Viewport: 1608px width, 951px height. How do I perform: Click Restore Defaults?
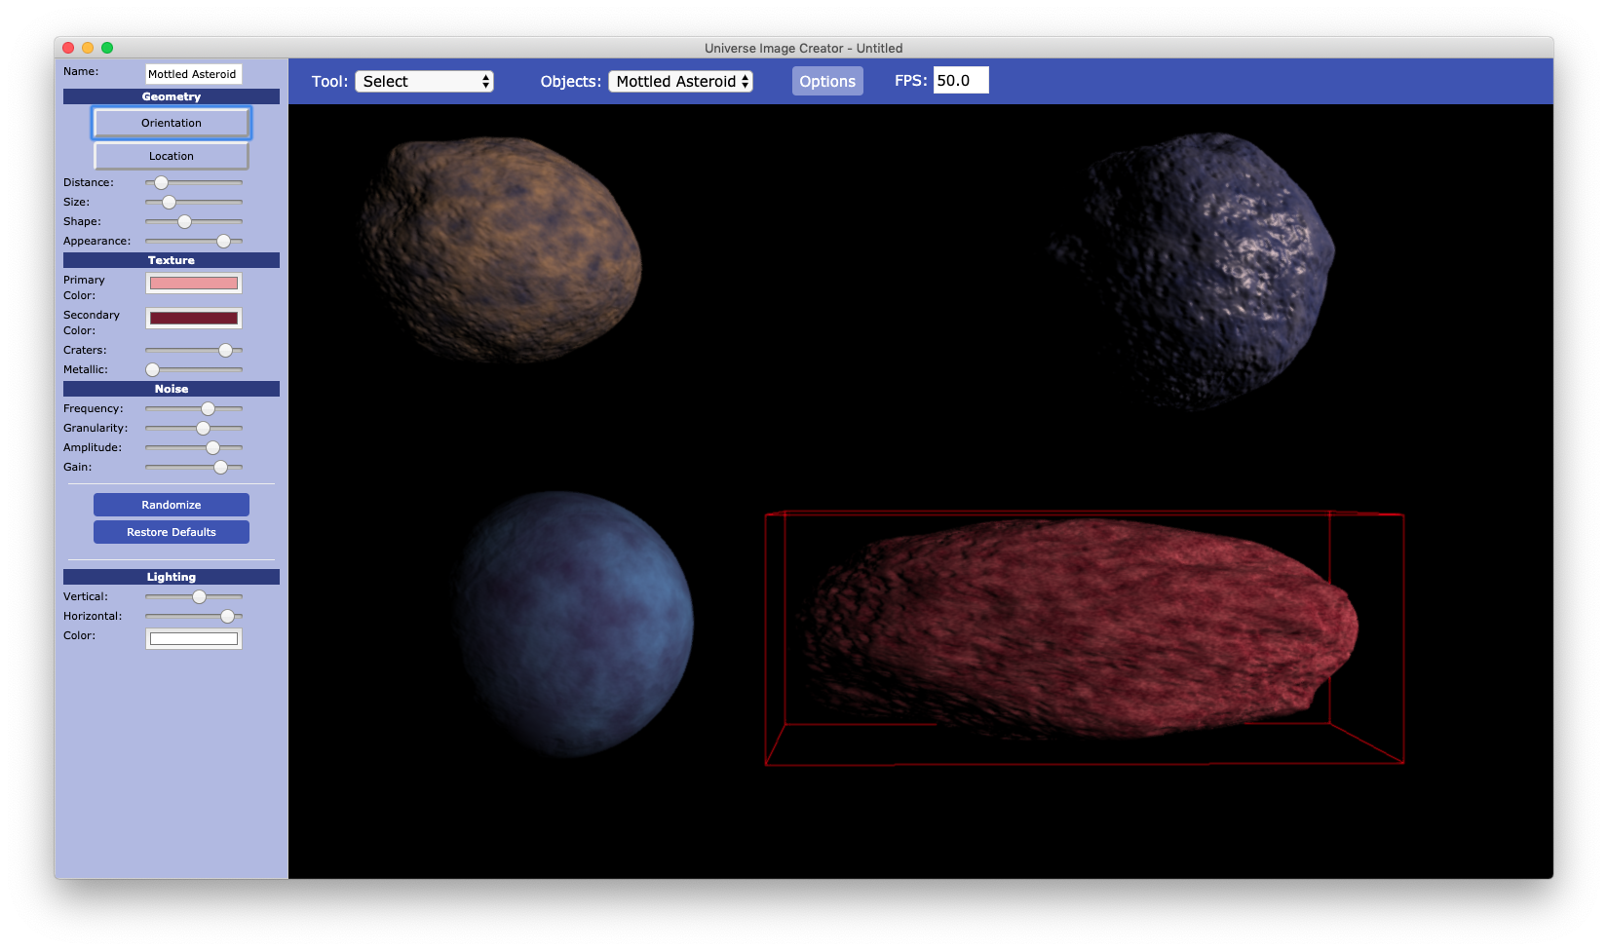[171, 532]
